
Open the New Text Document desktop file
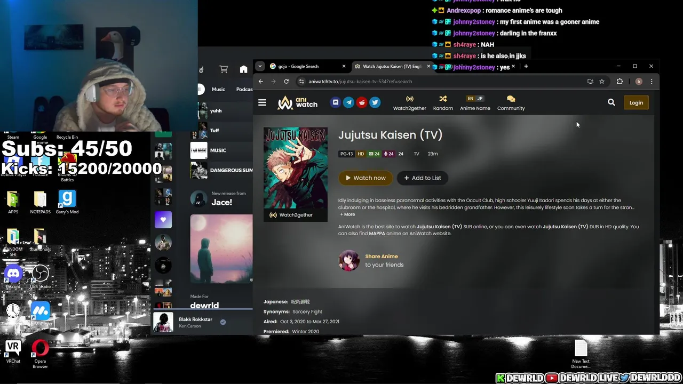(581, 355)
